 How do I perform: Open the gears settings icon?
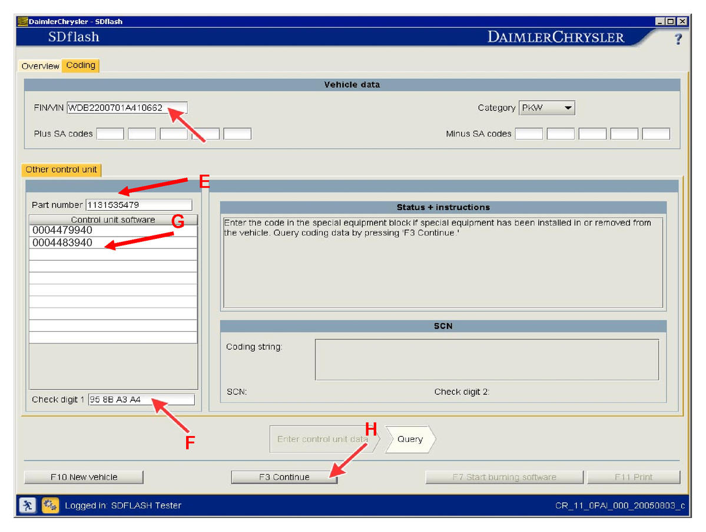pyautogui.click(x=50, y=505)
